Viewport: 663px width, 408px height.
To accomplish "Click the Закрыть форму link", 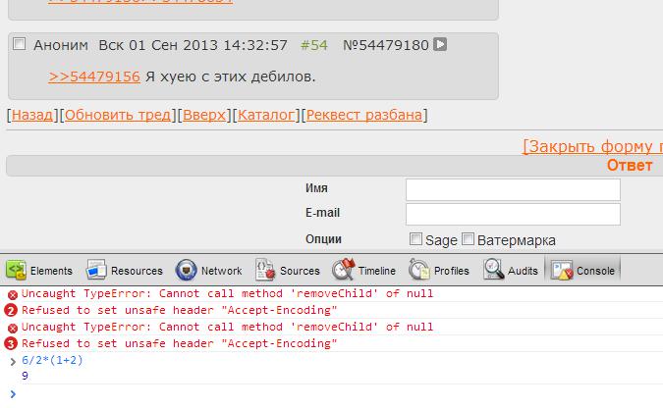I will tap(593, 146).
